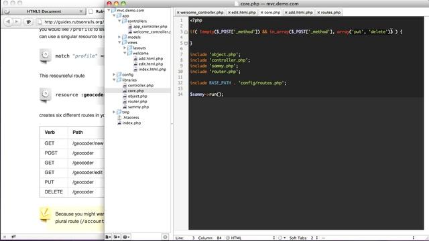Open index.html.php file icon in tree
The width and height of the screenshot is (429, 241).
pos(135,70)
